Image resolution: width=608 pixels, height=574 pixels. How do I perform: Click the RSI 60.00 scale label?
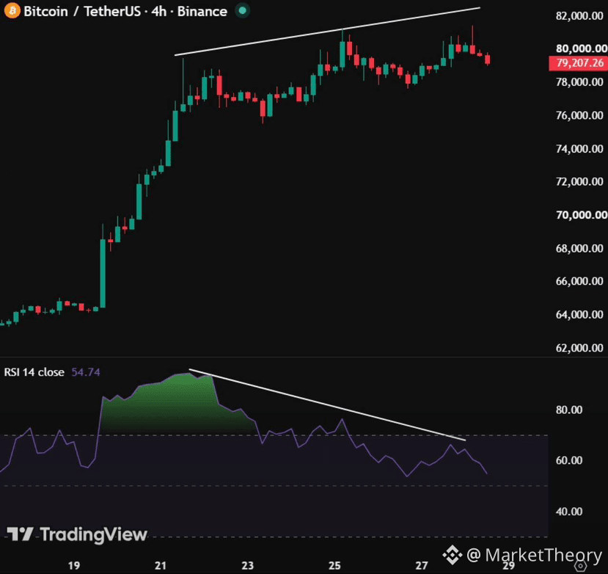(569, 460)
